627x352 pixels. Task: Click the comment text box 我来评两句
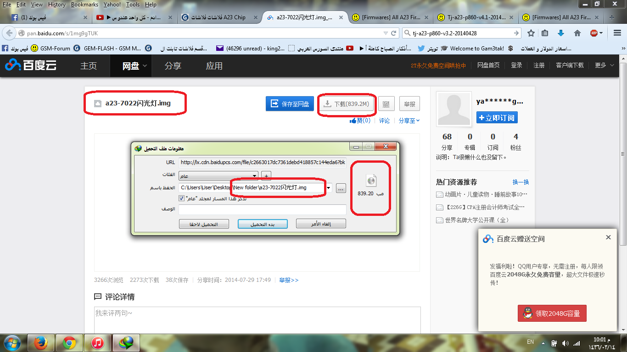[257, 320]
